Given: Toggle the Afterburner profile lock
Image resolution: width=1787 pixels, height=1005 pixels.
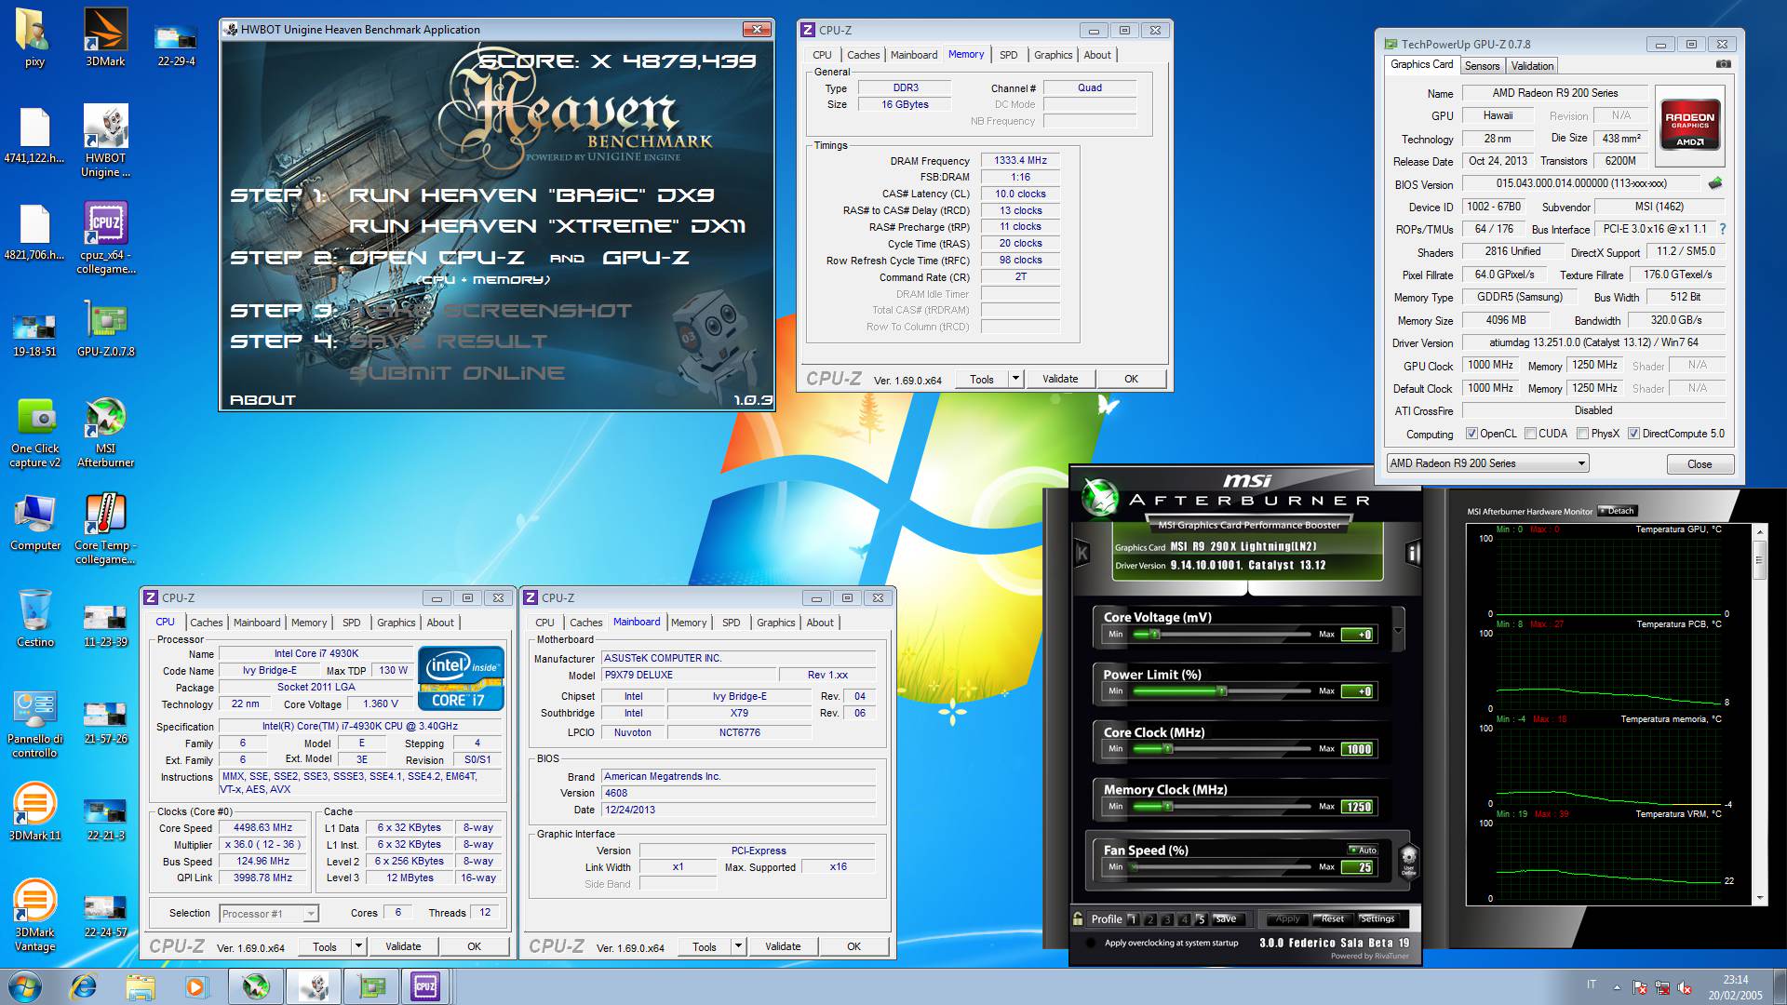Looking at the screenshot, I should (x=1079, y=918).
